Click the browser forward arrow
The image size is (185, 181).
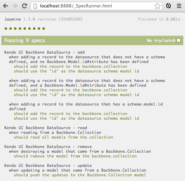click(15, 6)
